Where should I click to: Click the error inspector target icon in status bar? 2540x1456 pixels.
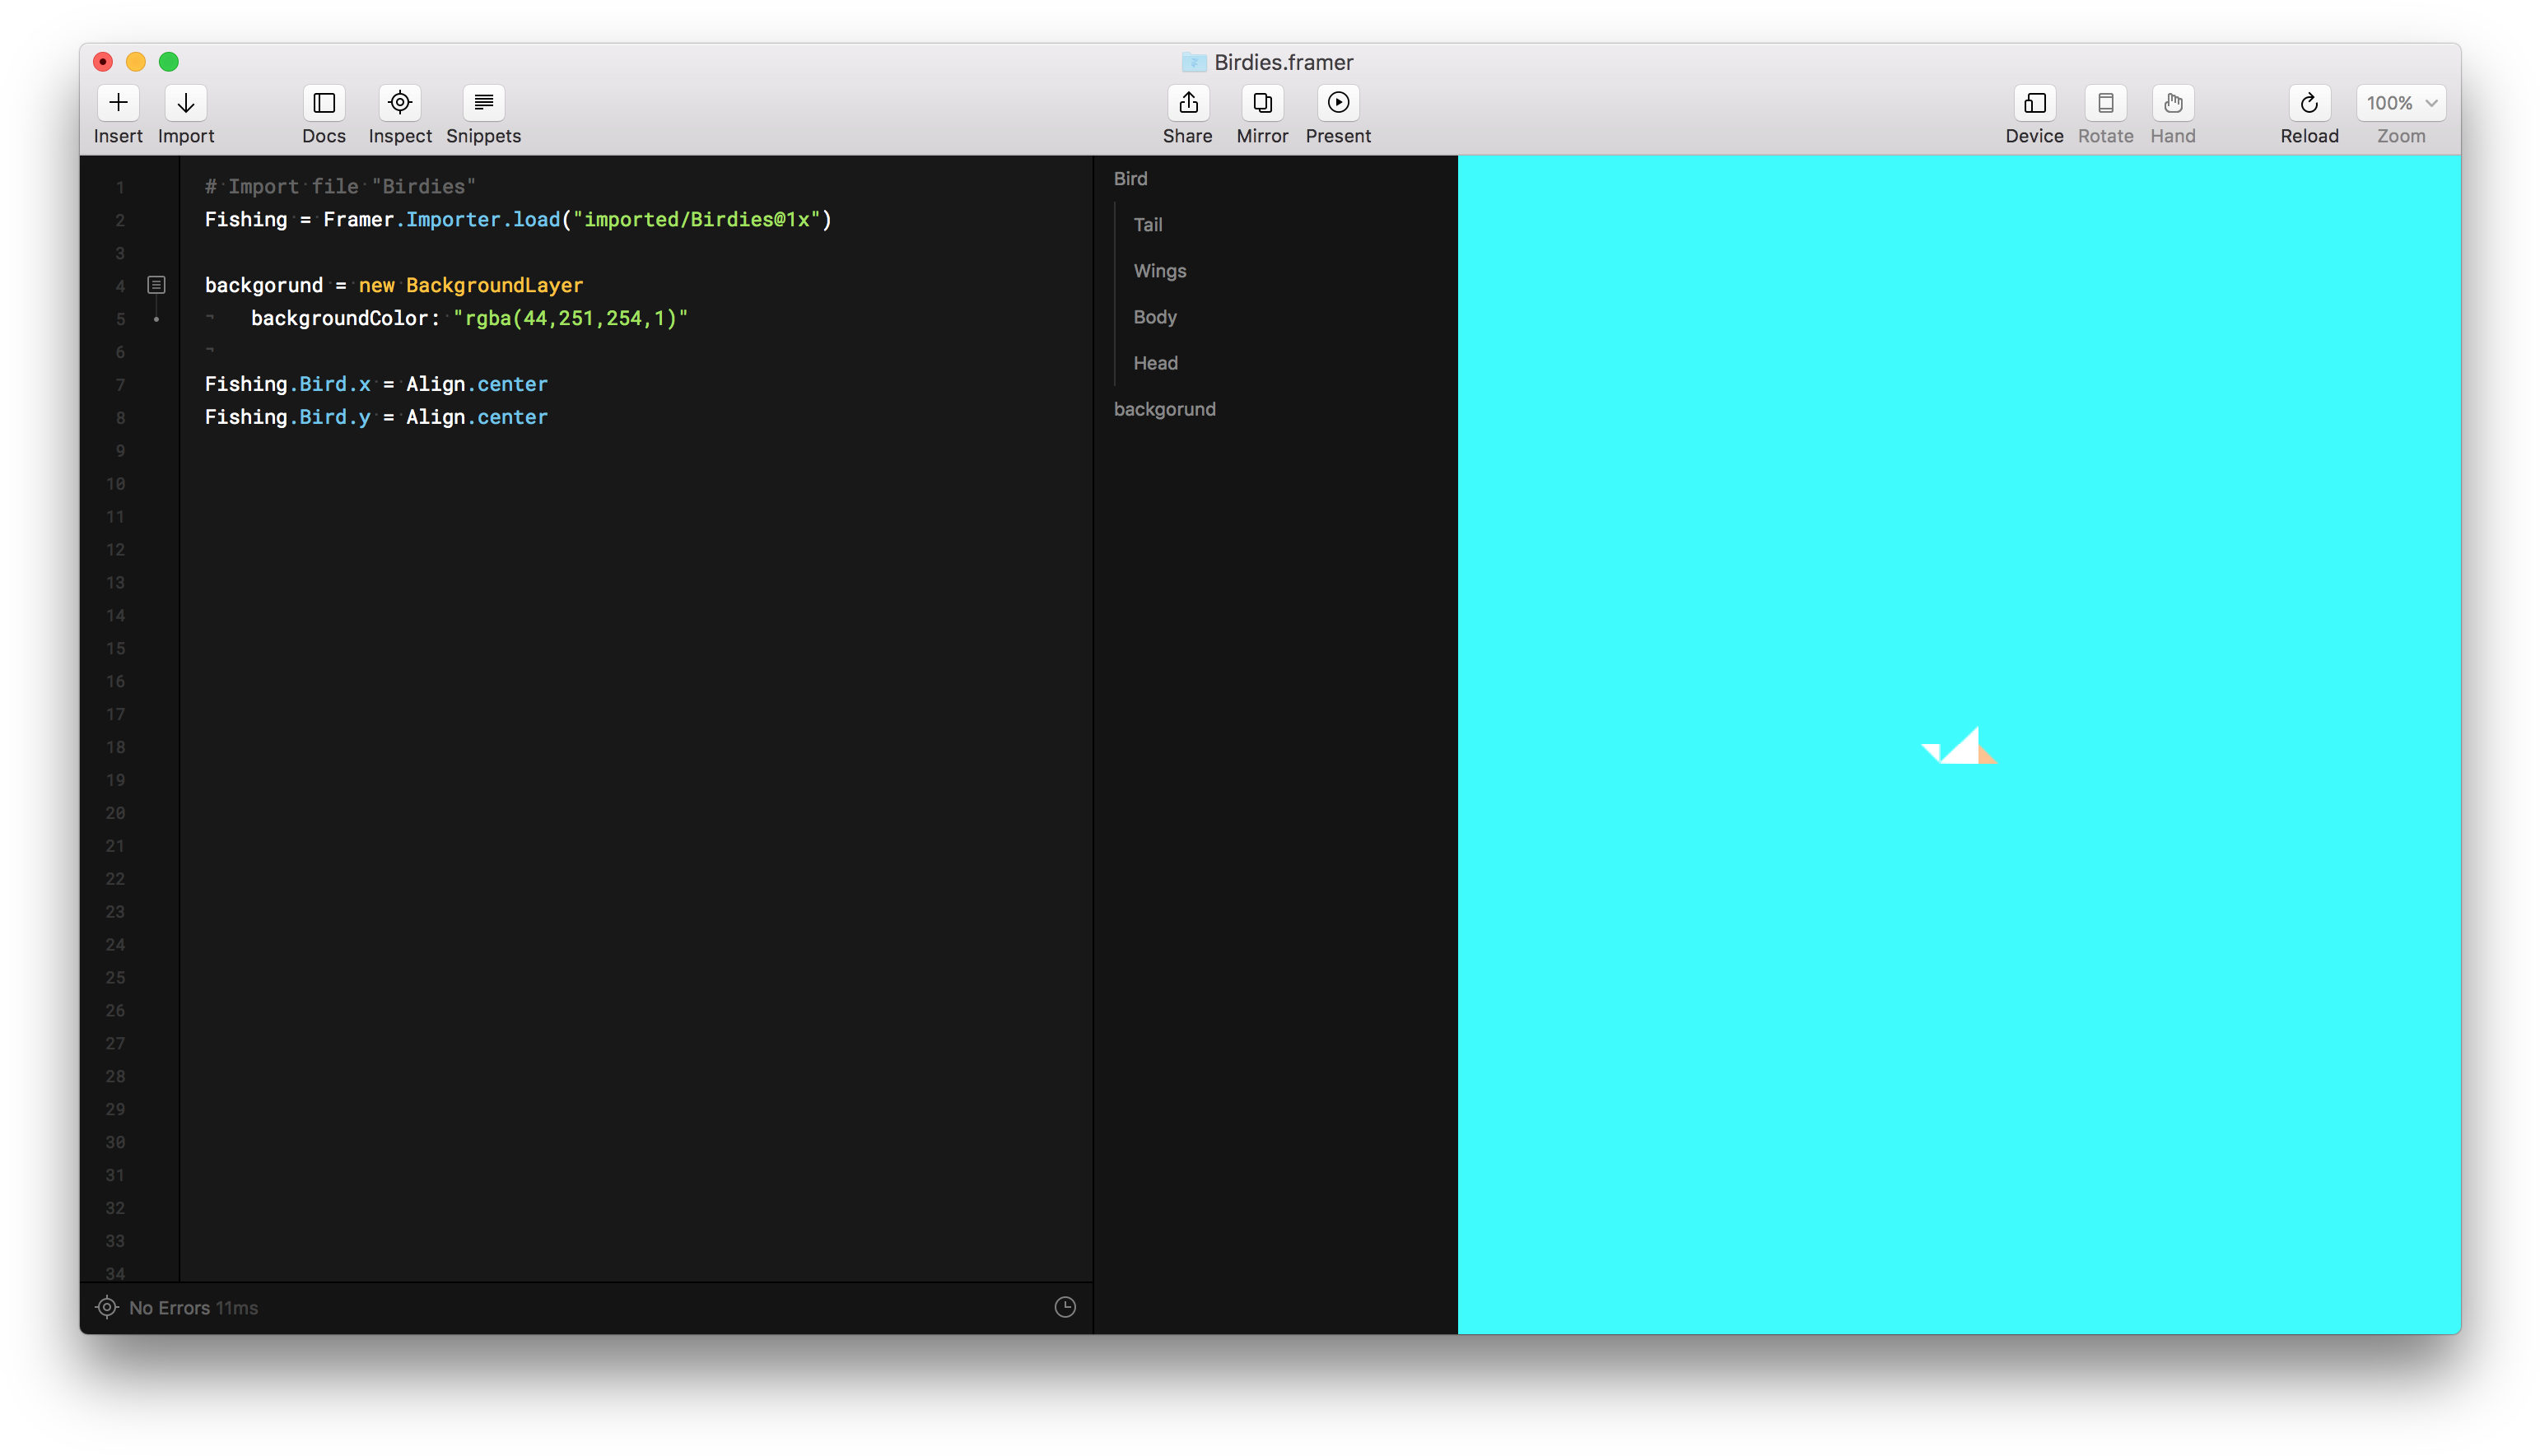(107, 1307)
